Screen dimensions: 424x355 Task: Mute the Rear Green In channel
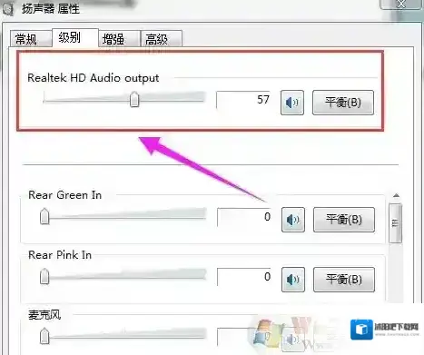(293, 220)
